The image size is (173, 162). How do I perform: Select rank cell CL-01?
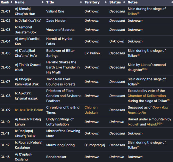pyautogui.click(x=5, y=11)
